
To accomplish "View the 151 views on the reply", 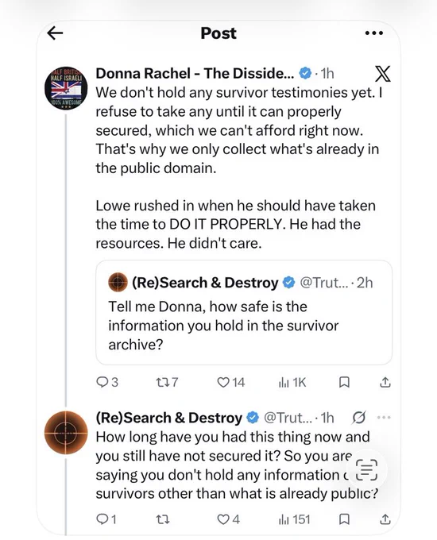I will coord(294,519).
